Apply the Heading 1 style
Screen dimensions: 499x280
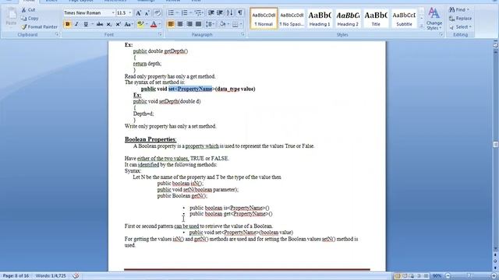pyautogui.click(x=320, y=19)
